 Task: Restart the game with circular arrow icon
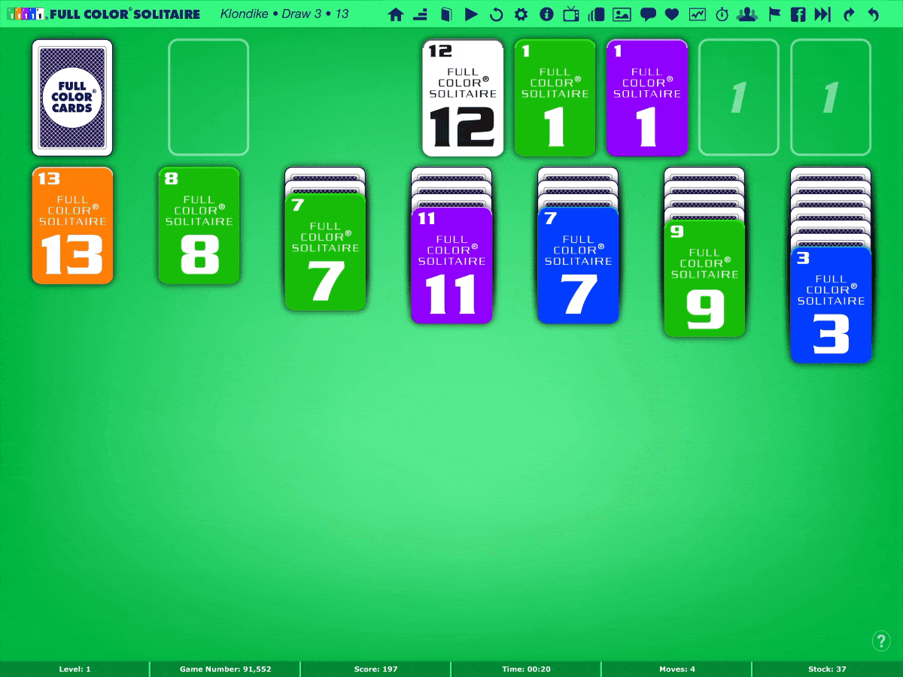tap(496, 14)
